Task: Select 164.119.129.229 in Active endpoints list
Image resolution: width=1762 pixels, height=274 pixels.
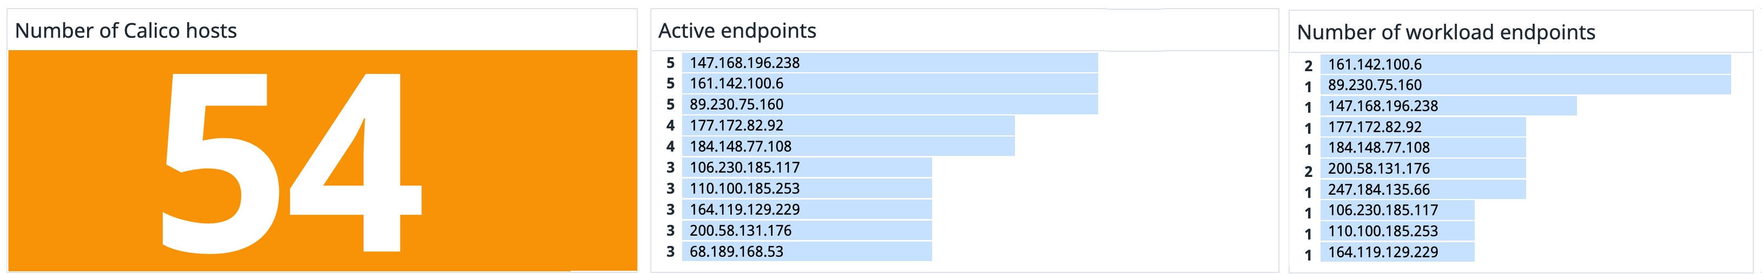Action: 744,210
